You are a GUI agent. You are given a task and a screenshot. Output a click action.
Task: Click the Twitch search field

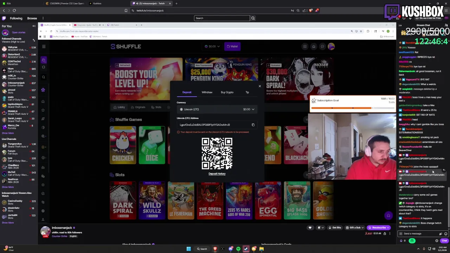[x=222, y=18]
